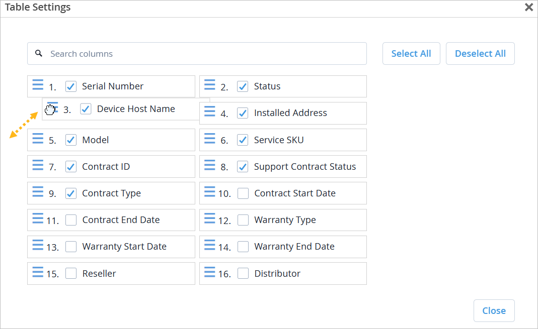The width and height of the screenshot is (538, 329).
Task: Click drag handle for Contract End Date
Action: (x=38, y=218)
